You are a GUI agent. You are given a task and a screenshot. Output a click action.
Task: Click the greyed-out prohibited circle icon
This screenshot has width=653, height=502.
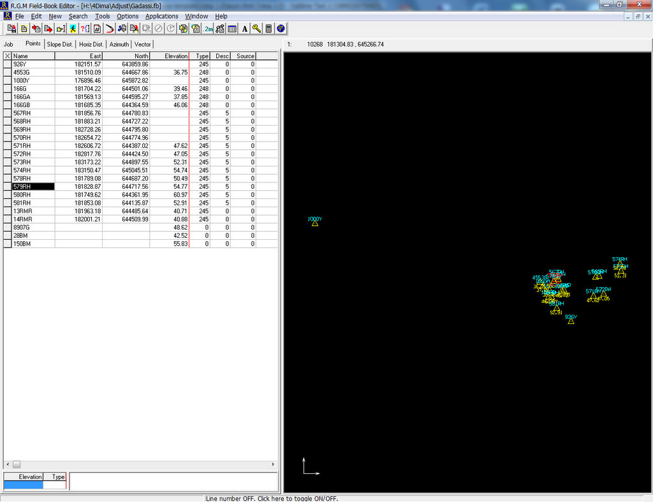tap(158, 29)
